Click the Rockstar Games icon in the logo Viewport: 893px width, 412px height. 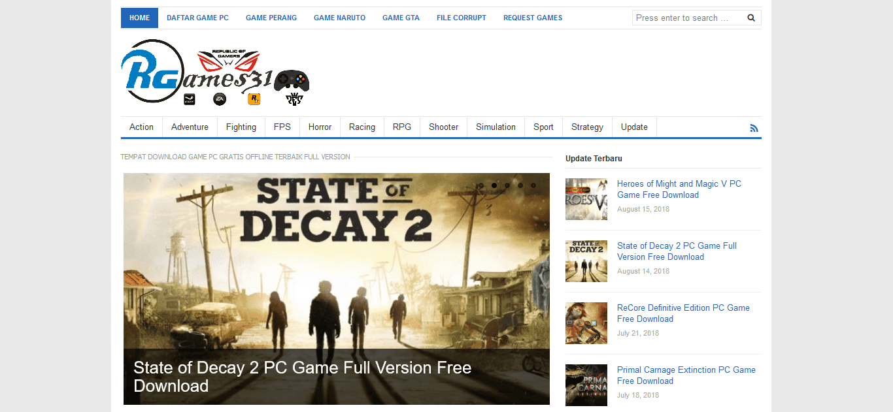coord(254,99)
